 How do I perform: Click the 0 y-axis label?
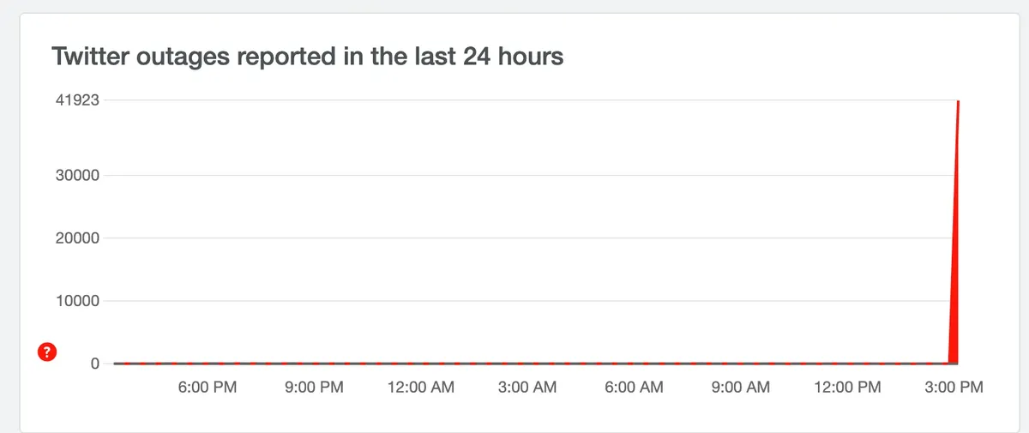pos(94,364)
